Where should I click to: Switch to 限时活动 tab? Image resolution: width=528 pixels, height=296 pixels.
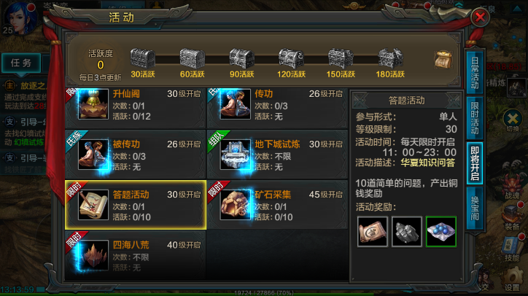(x=475, y=118)
